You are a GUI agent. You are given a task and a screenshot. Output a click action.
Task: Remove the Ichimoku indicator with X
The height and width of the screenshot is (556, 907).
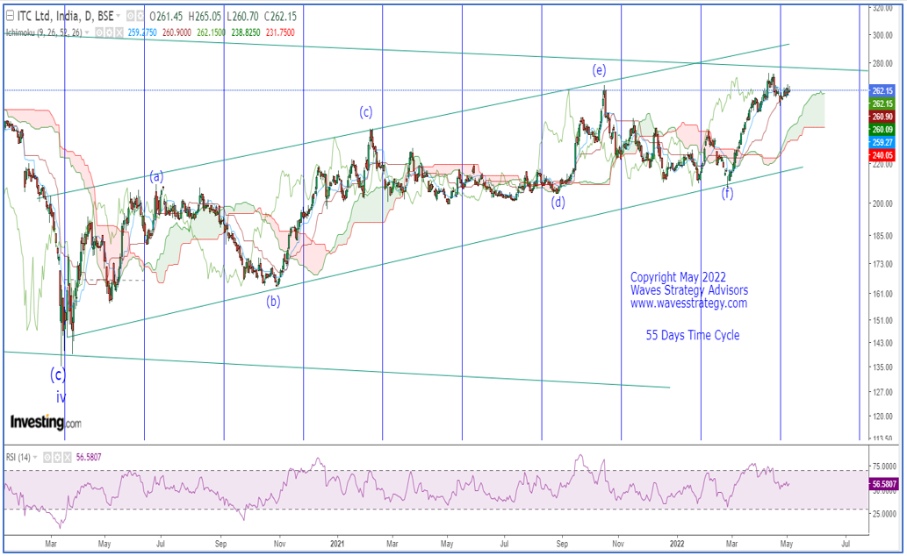pos(119,32)
